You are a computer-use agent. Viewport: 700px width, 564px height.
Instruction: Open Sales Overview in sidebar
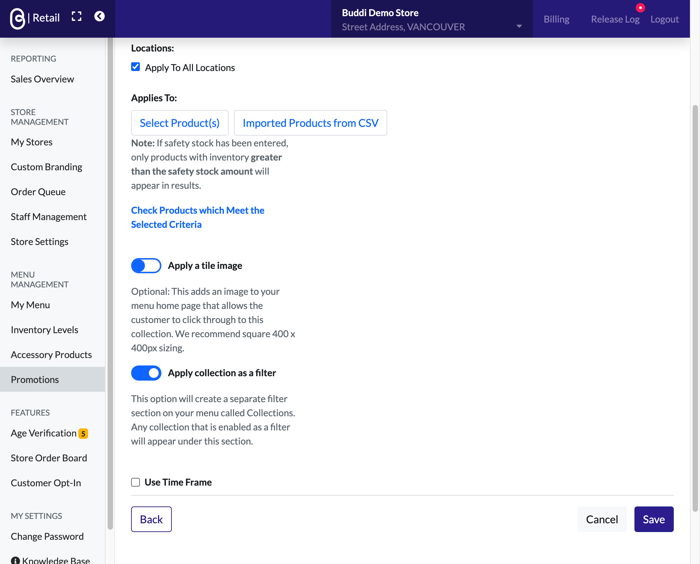click(x=42, y=79)
